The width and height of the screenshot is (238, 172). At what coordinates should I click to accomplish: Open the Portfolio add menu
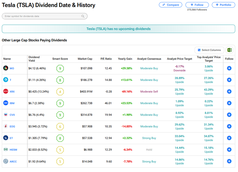(x=223, y=5)
